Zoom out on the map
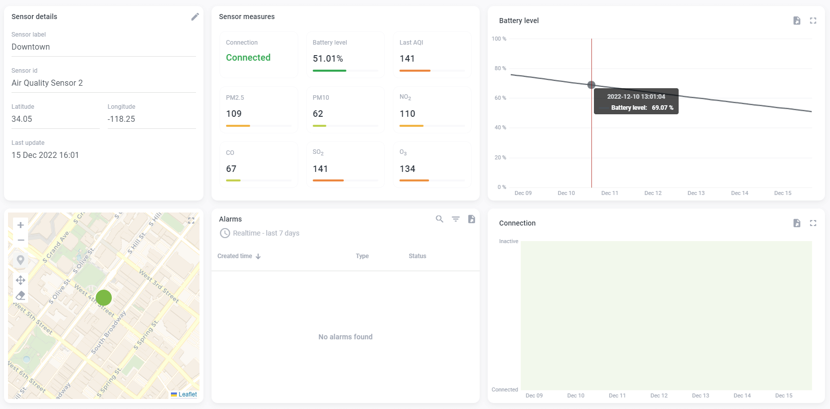 tap(21, 240)
